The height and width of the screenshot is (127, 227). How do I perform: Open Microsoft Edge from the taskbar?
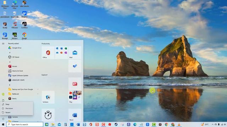135,125
